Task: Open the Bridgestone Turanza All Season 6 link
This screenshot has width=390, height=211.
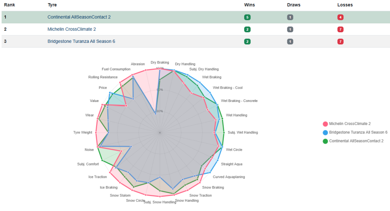Action: 82,41
